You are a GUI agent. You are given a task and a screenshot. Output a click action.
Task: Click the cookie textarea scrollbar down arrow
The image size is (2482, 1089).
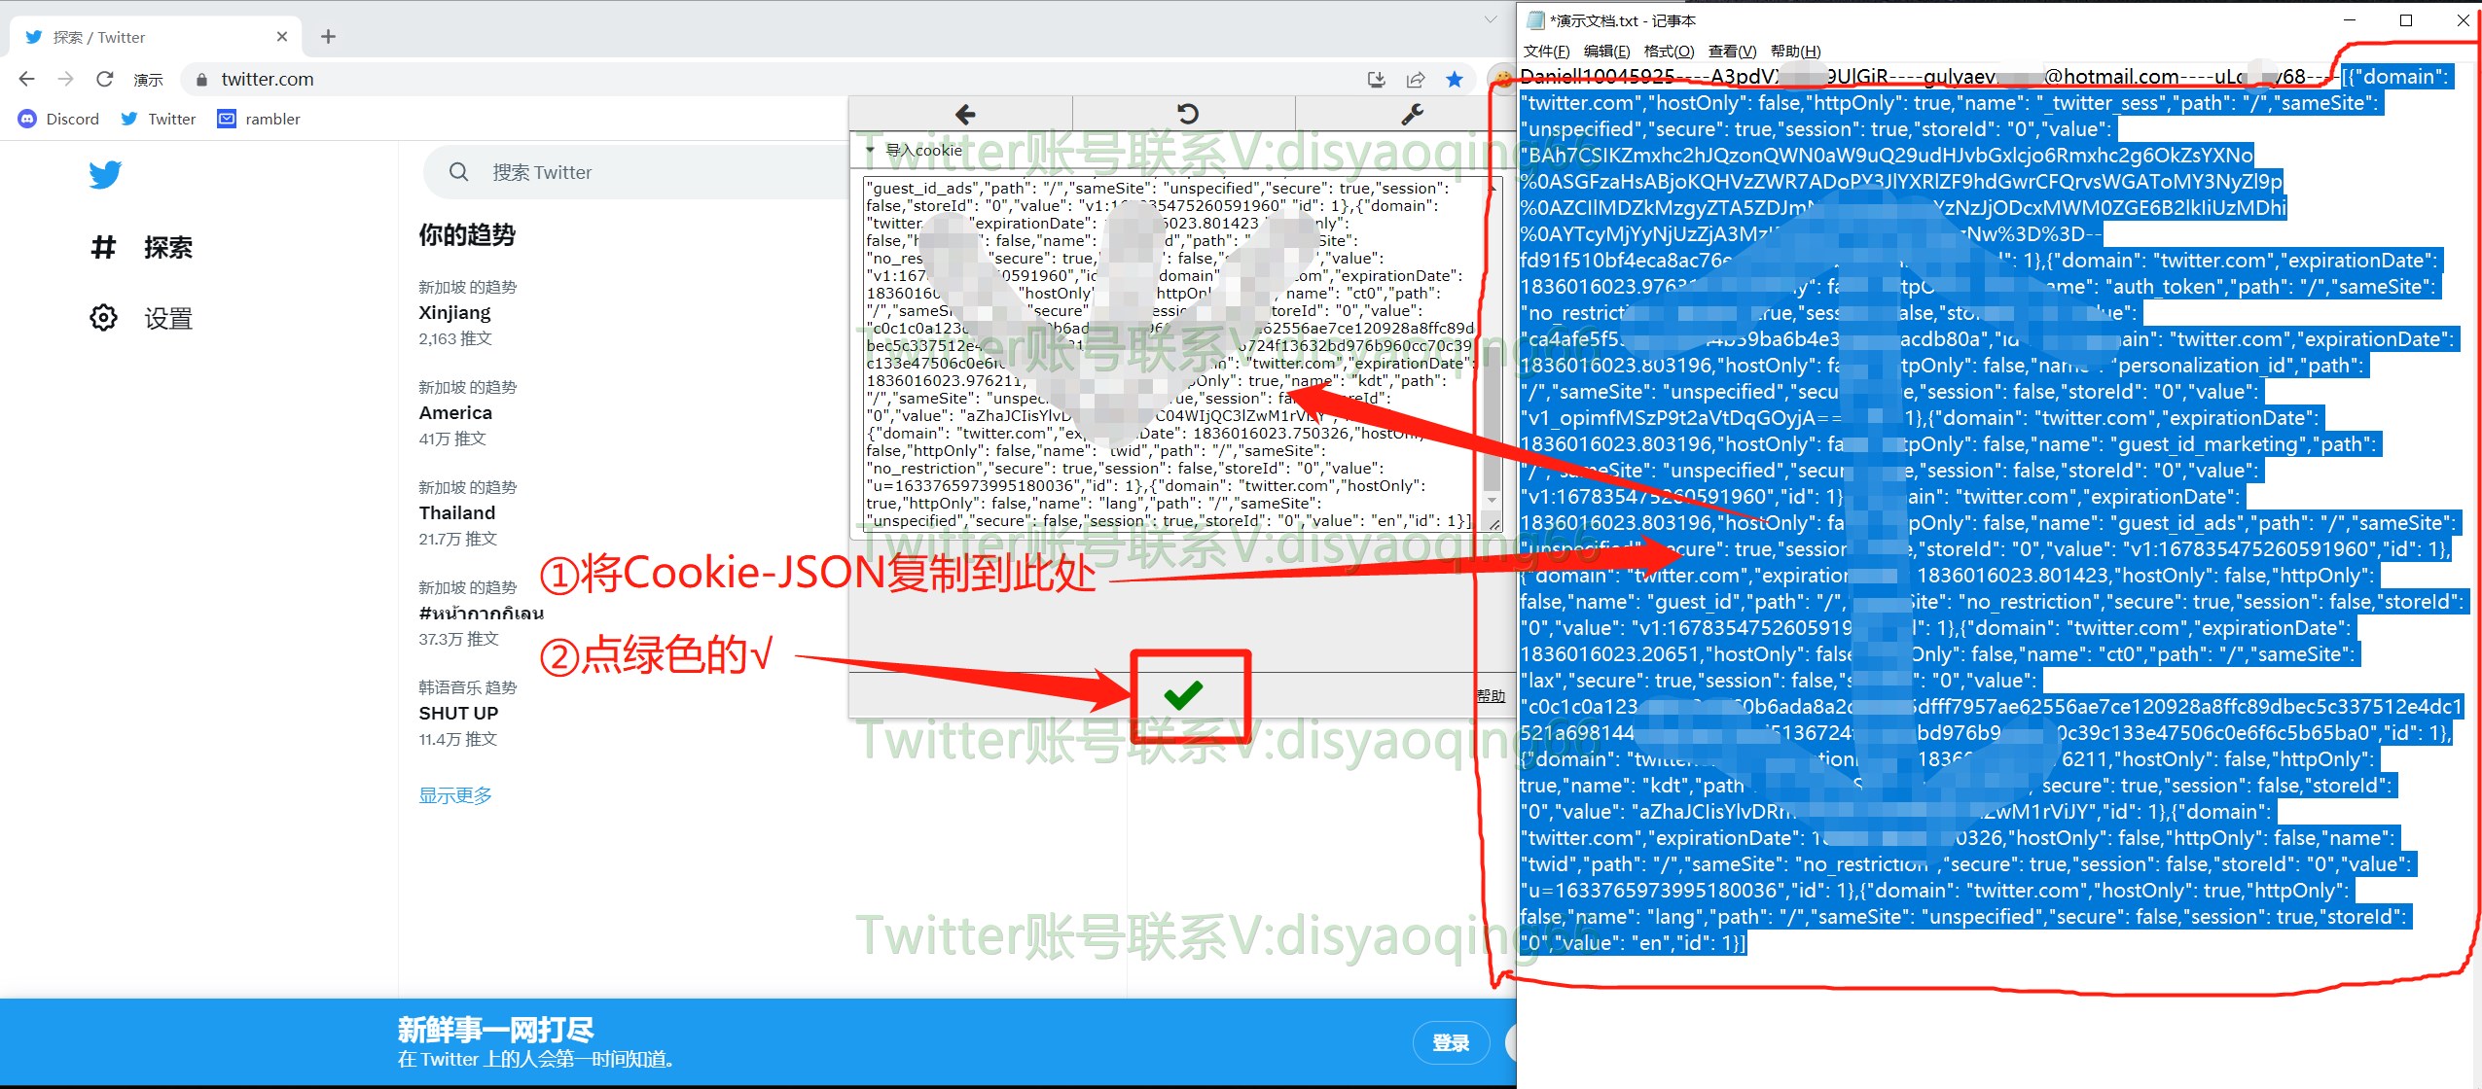click(1492, 500)
